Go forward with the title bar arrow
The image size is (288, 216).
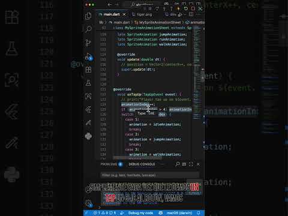coord(117,4)
